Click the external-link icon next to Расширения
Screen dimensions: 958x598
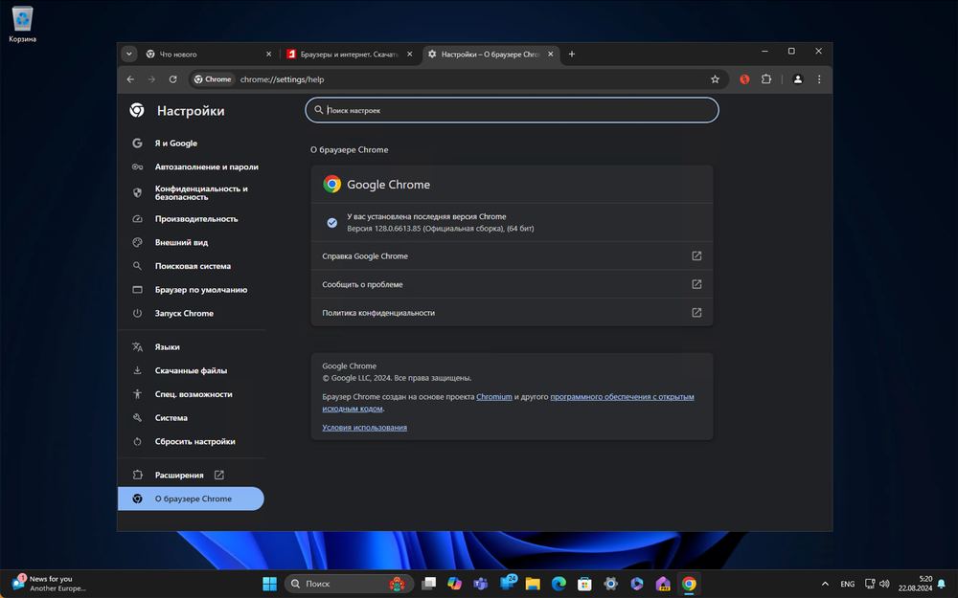pyautogui.click(x=218, y=476)
